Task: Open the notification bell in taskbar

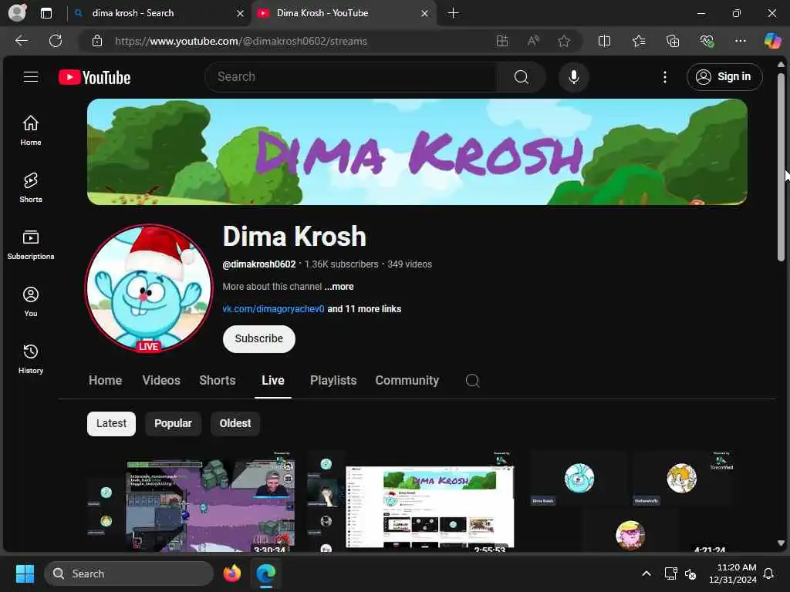Action: [x=769, y=573]
